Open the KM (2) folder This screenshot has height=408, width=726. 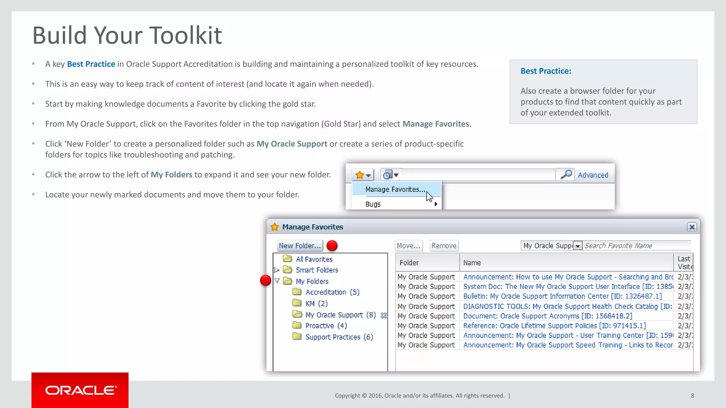coord(317,304)
